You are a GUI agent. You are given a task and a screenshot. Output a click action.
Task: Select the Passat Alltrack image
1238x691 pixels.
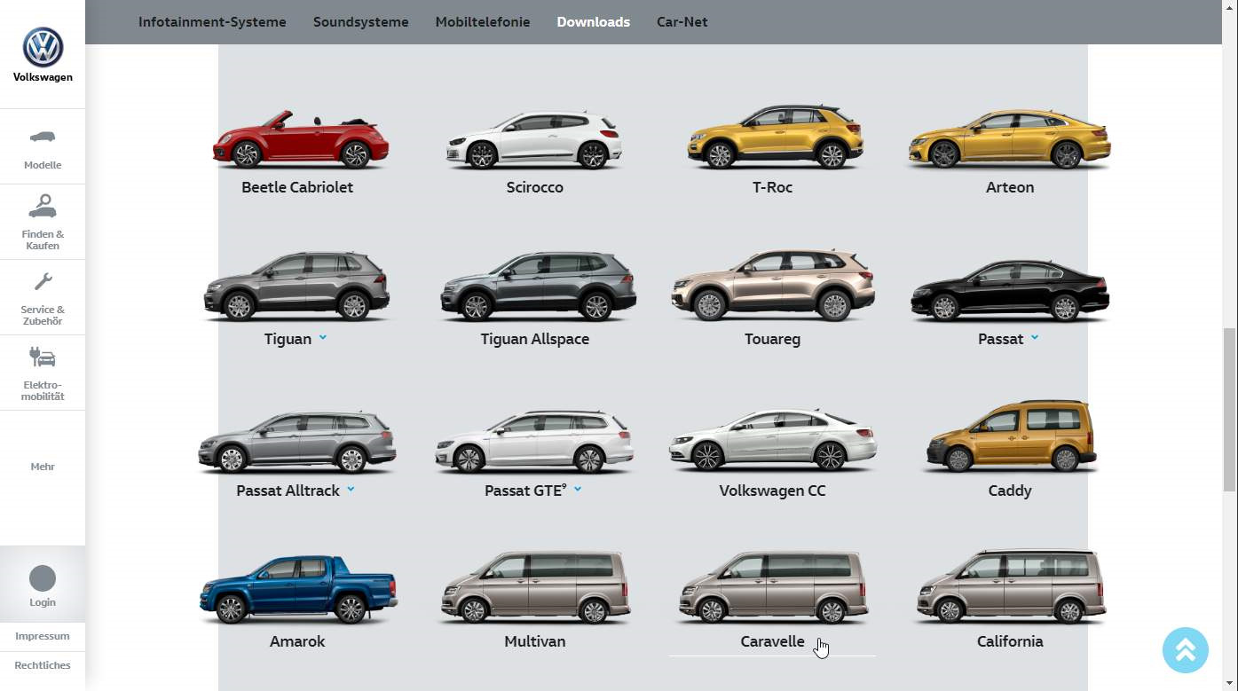click(296, 441)
